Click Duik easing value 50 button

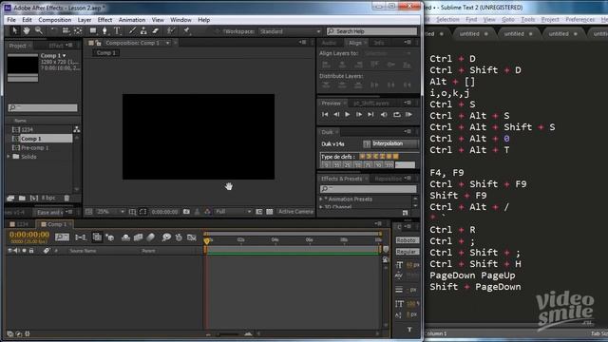coord(357,164)
